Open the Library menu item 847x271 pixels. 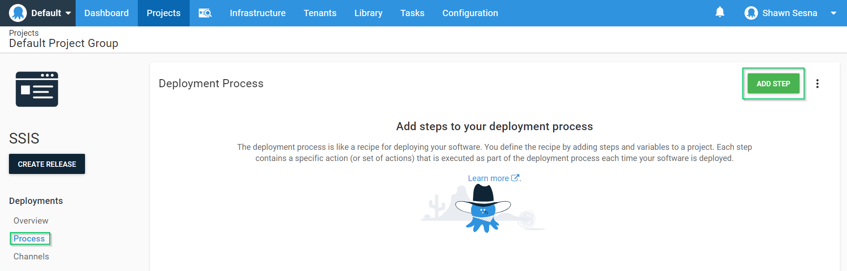click(368, 13)
